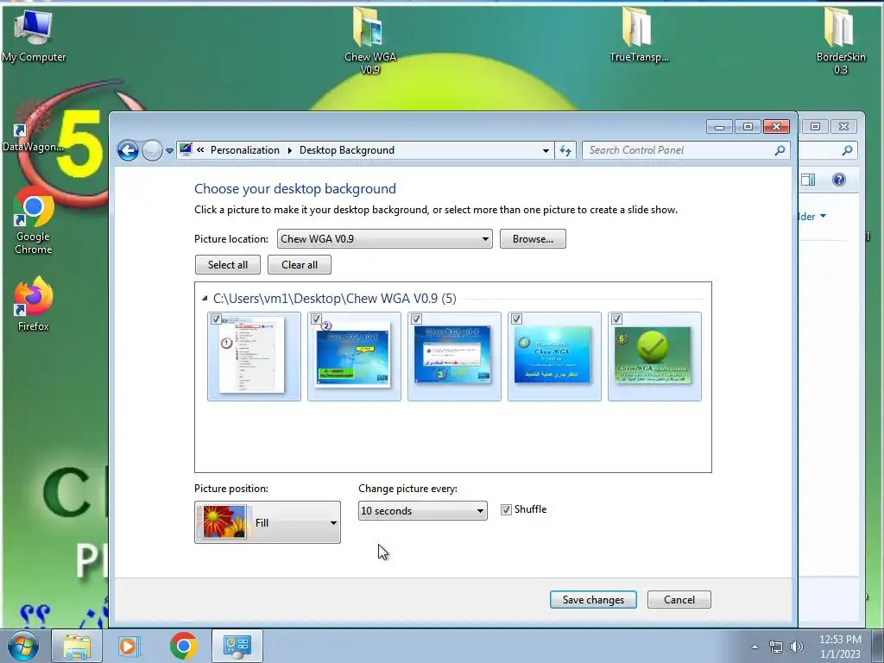Click the Control Panel icon in address bar
The height and width of the screenshot is (663, 884).
186,149
